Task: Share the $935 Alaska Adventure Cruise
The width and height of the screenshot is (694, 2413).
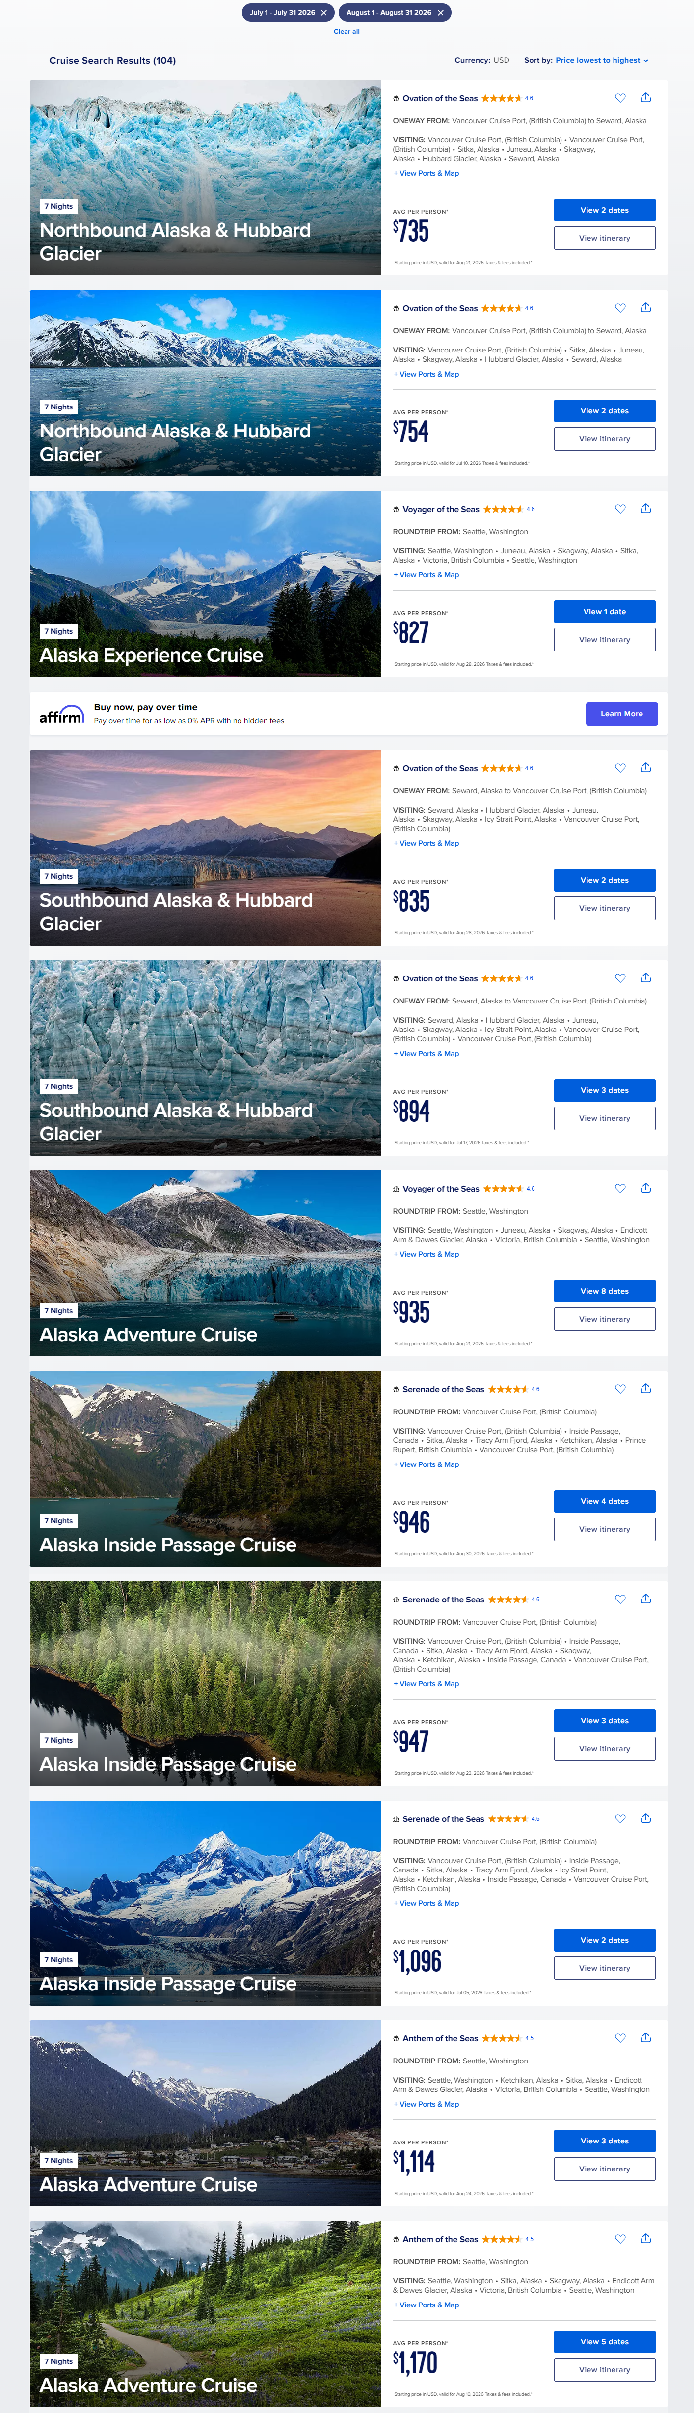Action: [x=645, y=1188]
